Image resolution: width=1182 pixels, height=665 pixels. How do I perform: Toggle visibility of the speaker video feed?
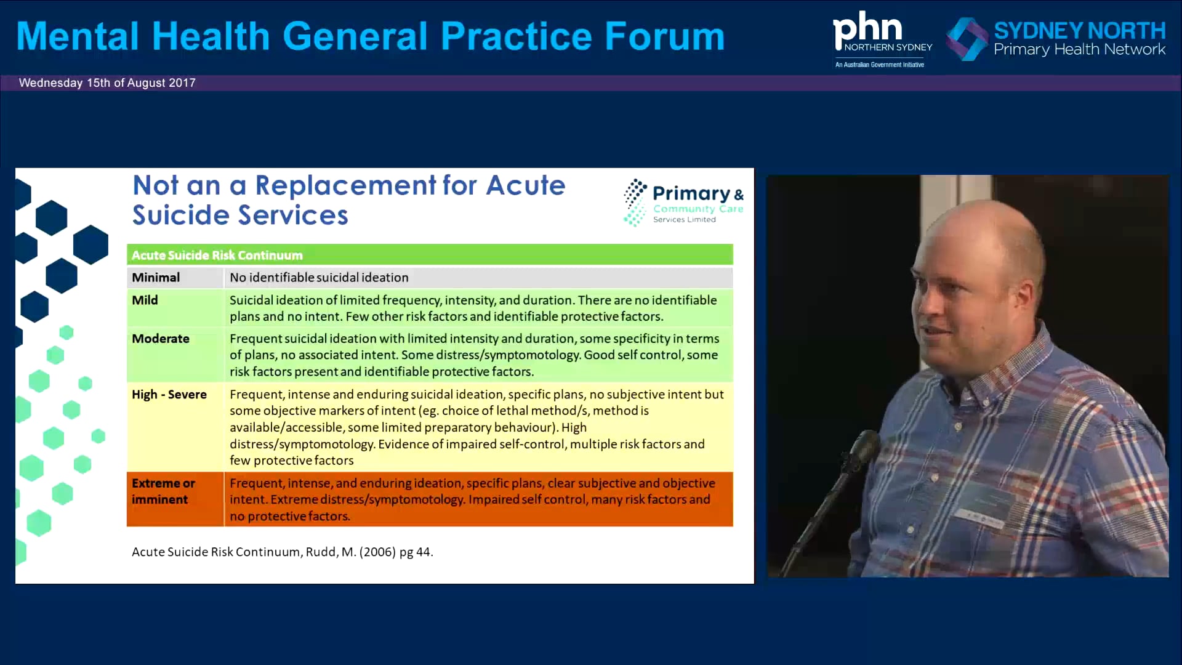point(969,378)
